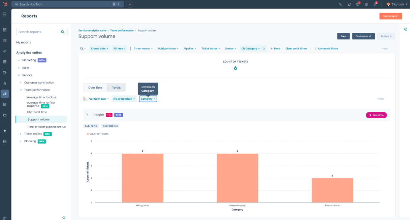Expand the Marketing analytics suite
The height and width of the screenshot is (220, 410).
tap(19, 60)
